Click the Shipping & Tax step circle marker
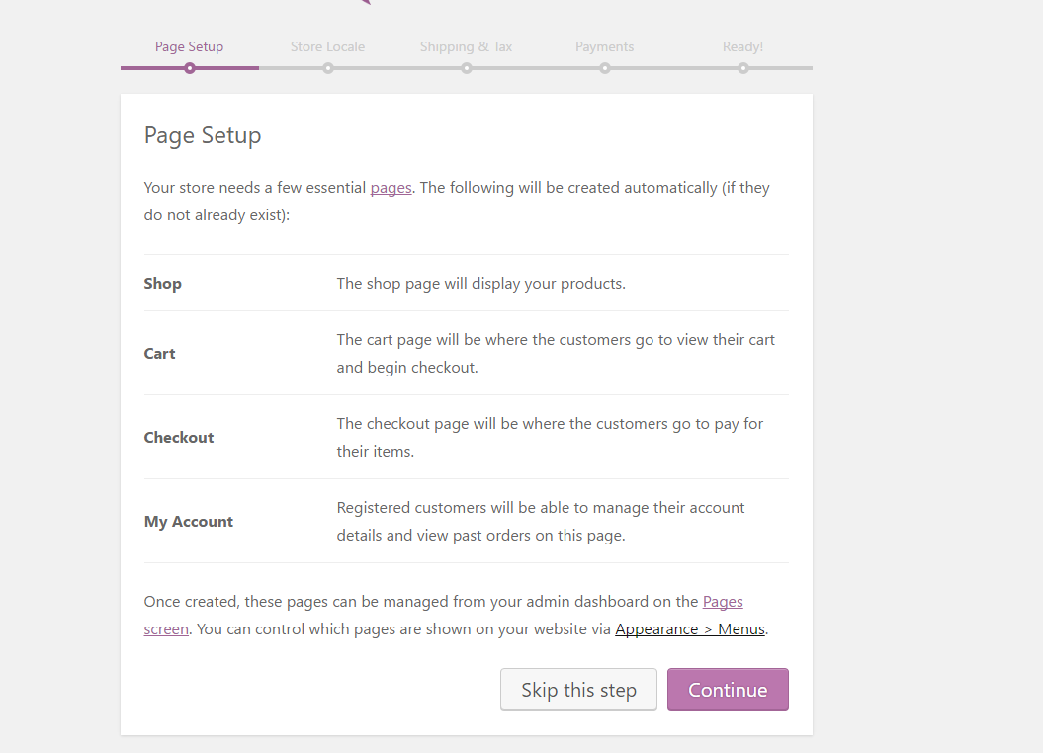Viewport: 1043px width, 753px height. tap(467, 68)
